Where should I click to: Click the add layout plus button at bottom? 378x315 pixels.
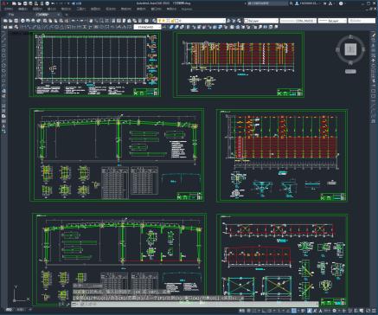point(30,310)
